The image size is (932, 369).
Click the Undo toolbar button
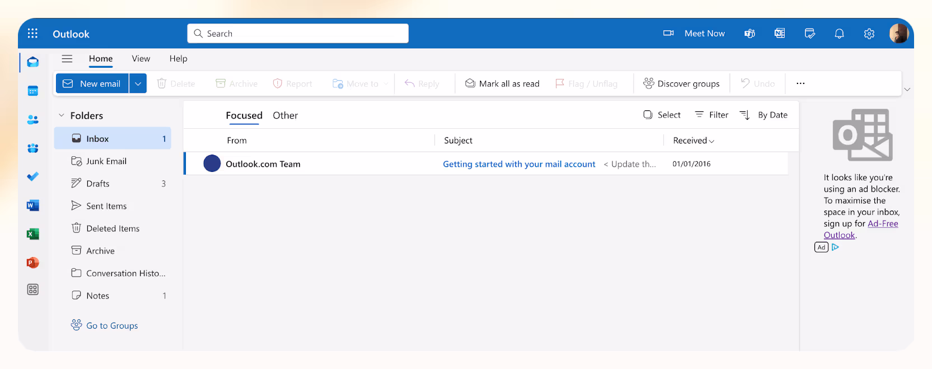pos(758,83)
